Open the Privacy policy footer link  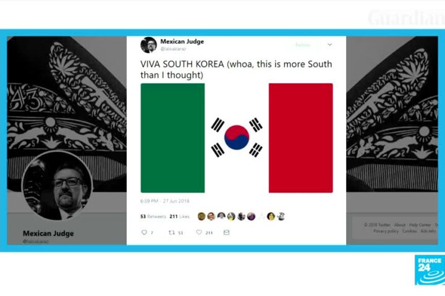(x=386, y=231)
